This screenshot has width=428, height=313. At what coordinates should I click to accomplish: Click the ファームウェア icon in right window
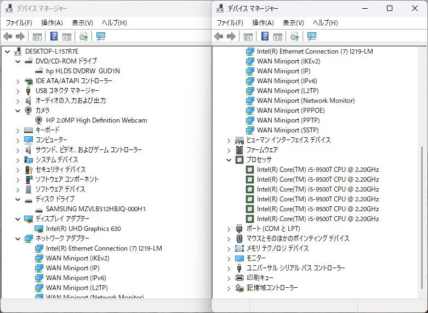pyautogui.click(x=239, y=150)
